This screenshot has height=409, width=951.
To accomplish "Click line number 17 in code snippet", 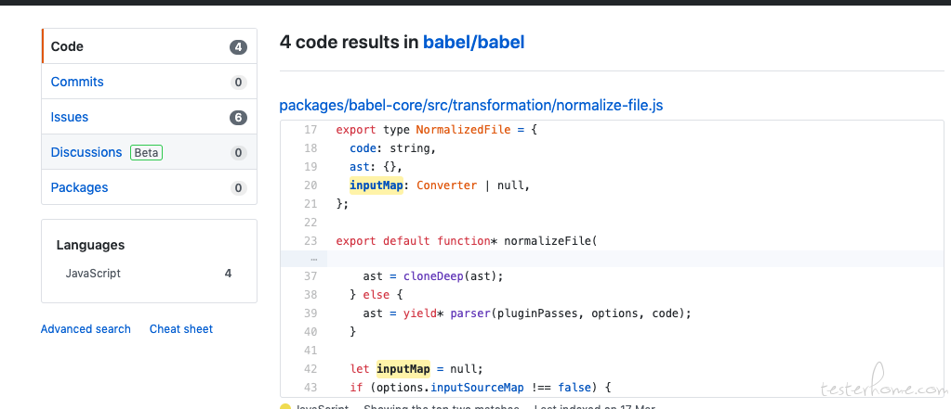I will [310, 130].
